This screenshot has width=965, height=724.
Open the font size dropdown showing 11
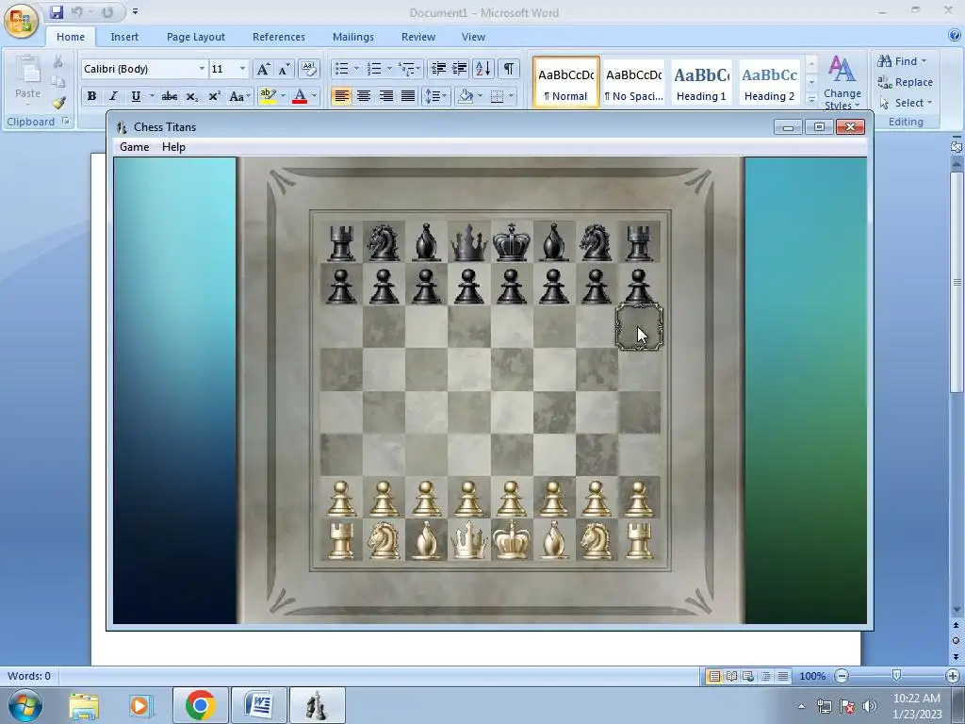(x=242, y=69)
